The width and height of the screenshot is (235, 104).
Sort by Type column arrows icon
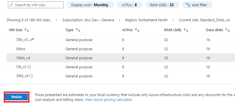[78, 30]
